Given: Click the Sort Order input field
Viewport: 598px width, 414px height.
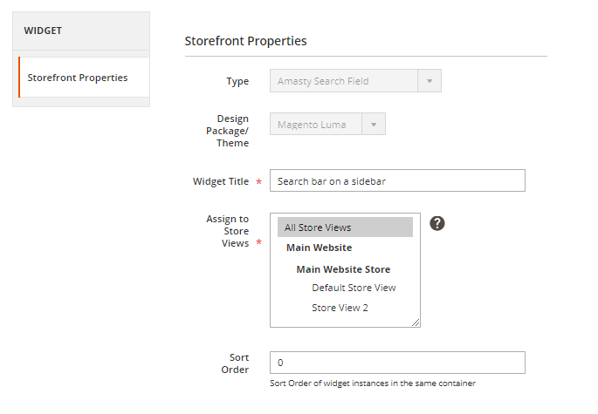Looking at the screenshot, I should click(397, 363).
